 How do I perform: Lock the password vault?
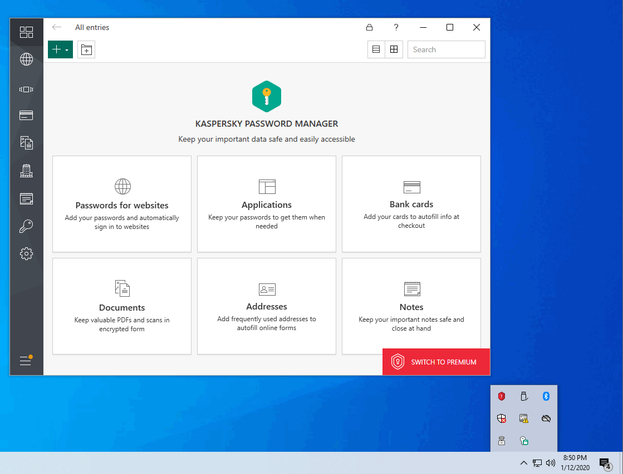pyautogui.click(x=369, y=27)
